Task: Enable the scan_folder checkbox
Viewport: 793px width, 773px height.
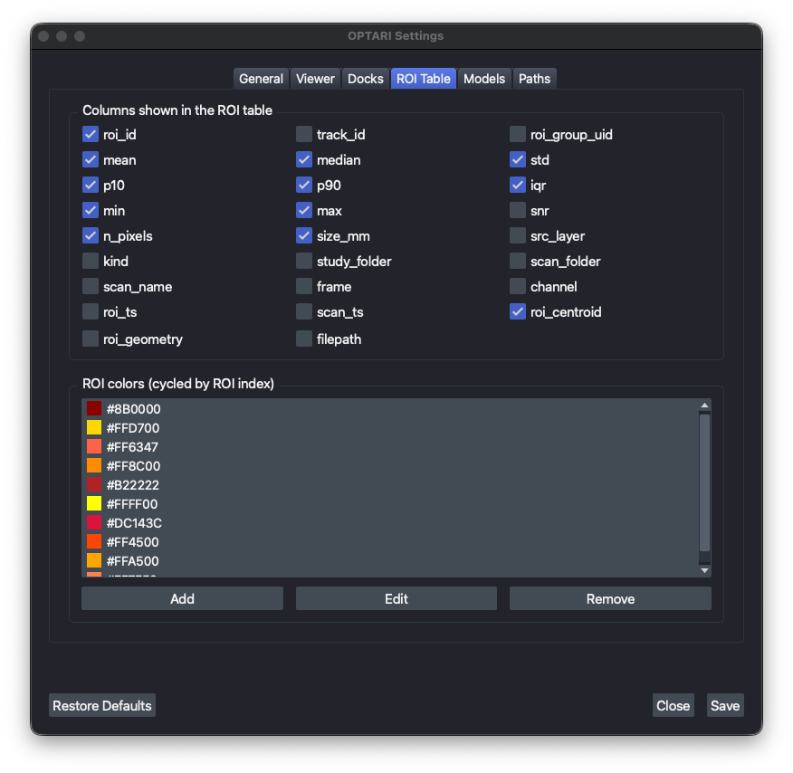Action: tap(518, 262)
